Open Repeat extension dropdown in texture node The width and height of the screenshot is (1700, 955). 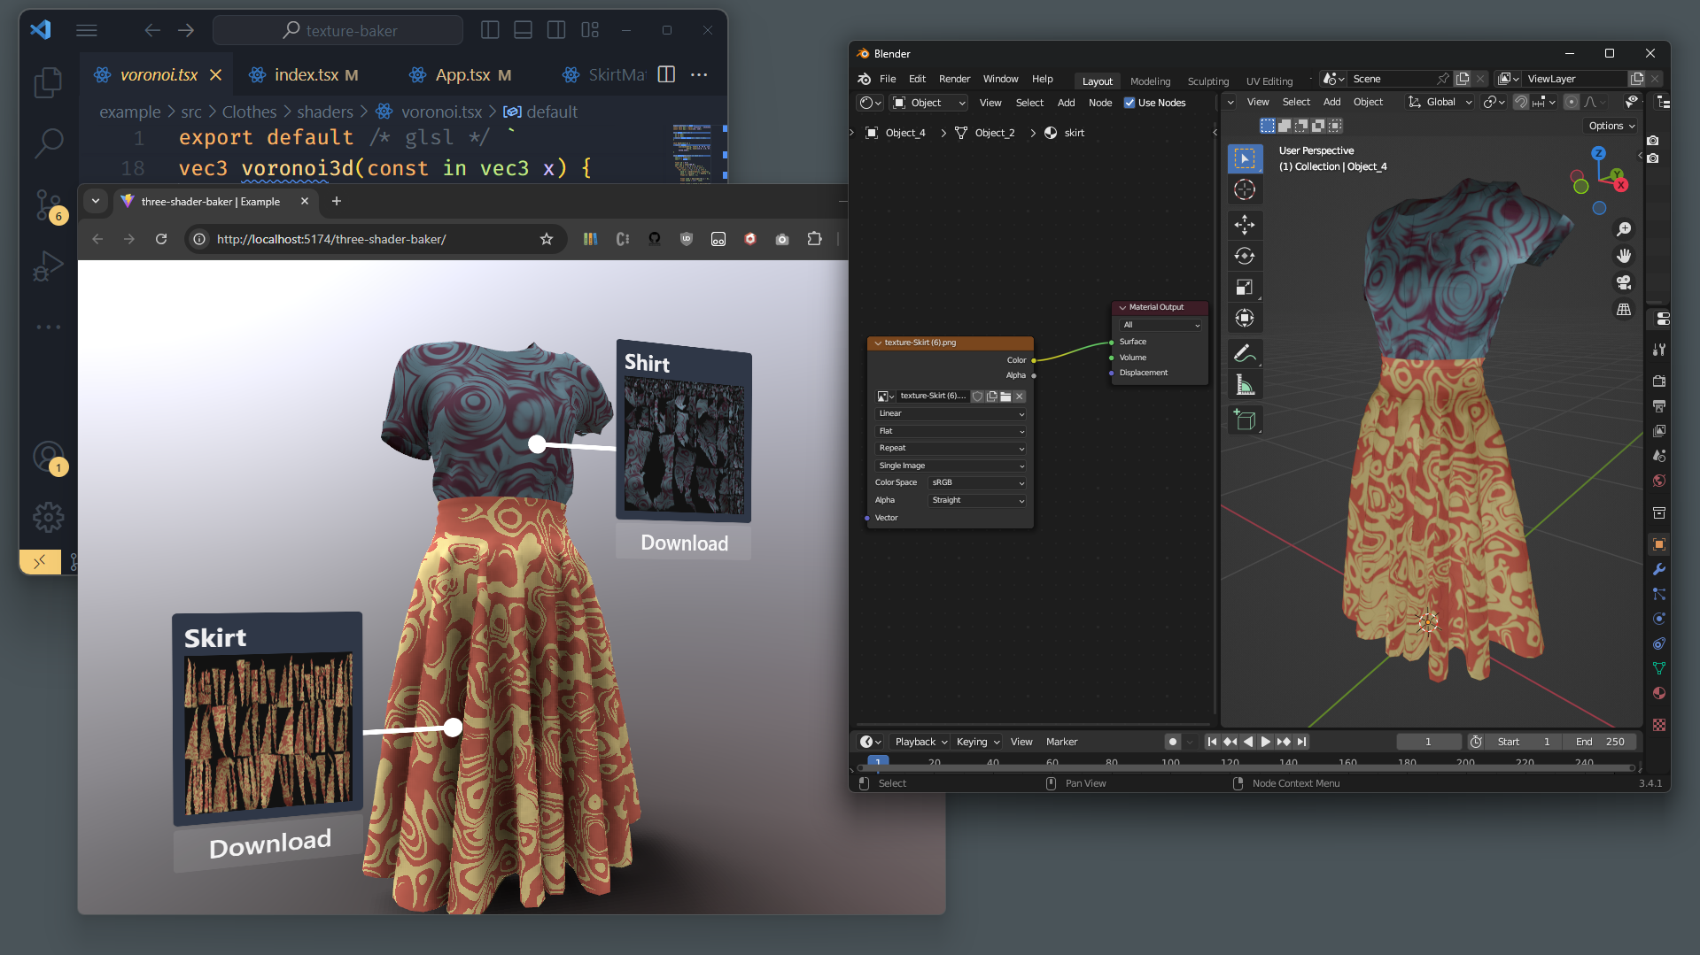(951, 448)
